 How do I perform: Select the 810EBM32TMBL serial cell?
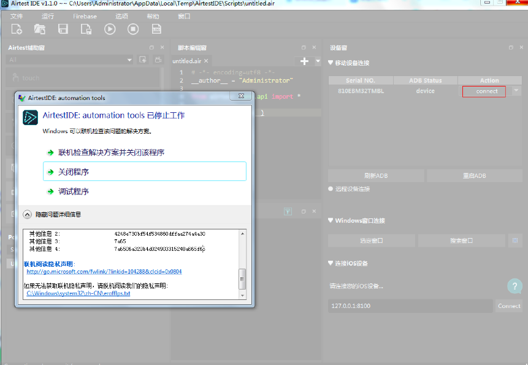point(361,91)
